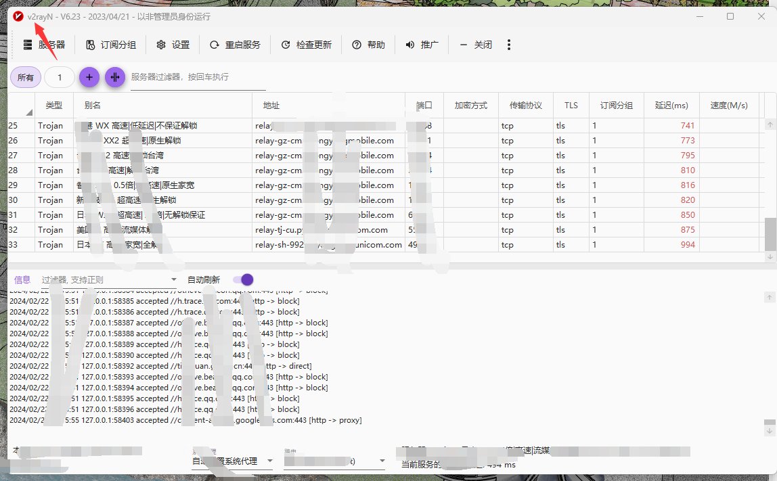
Task: Maximize the v2rayN window
Action: pyautogui.click(x=730, y=16)
